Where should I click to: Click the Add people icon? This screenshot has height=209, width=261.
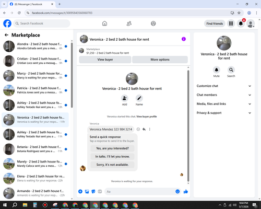click(x=125, y=98)
